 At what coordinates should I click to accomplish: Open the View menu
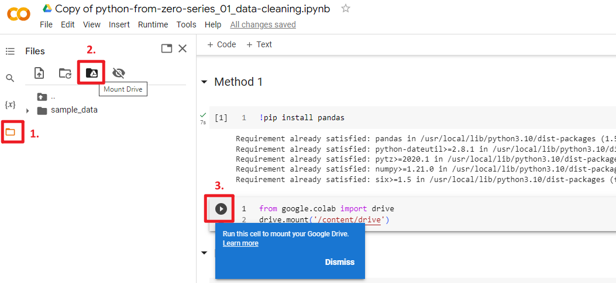[91, 25]
